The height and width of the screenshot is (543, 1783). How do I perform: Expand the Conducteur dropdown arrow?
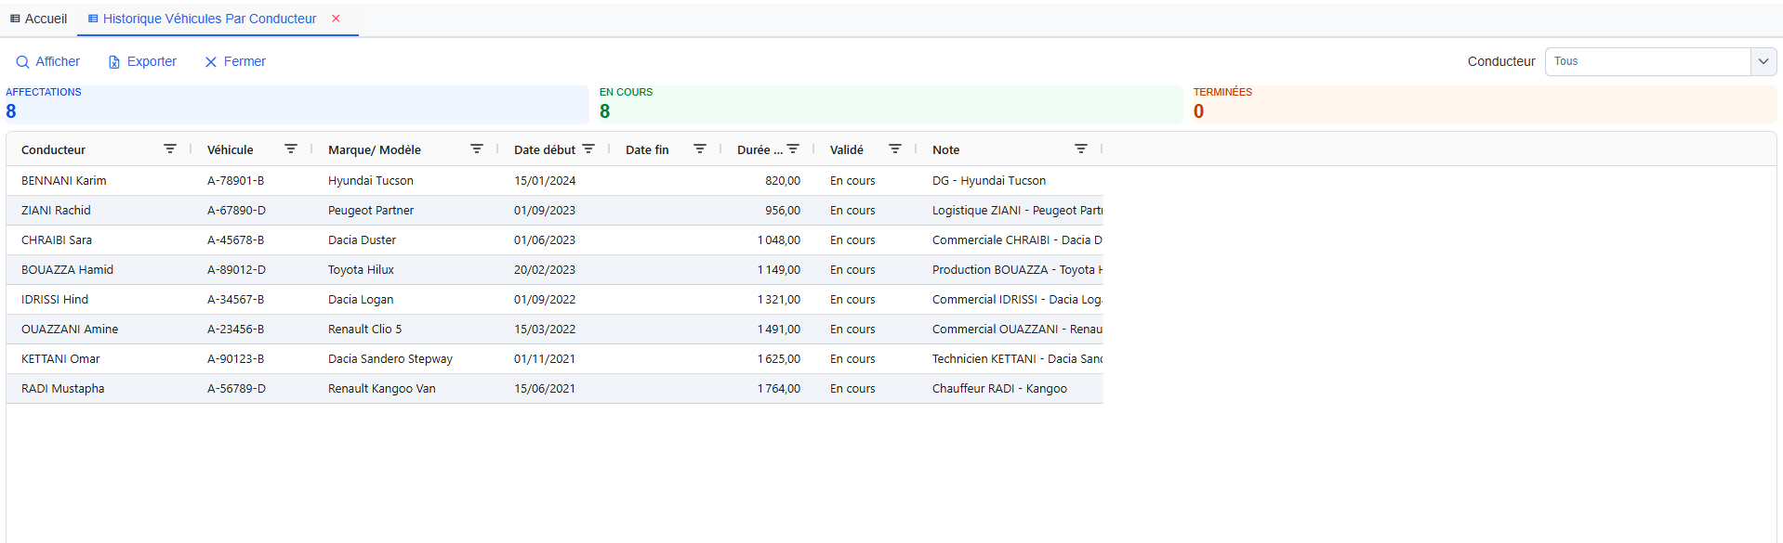coord(1763,61)
